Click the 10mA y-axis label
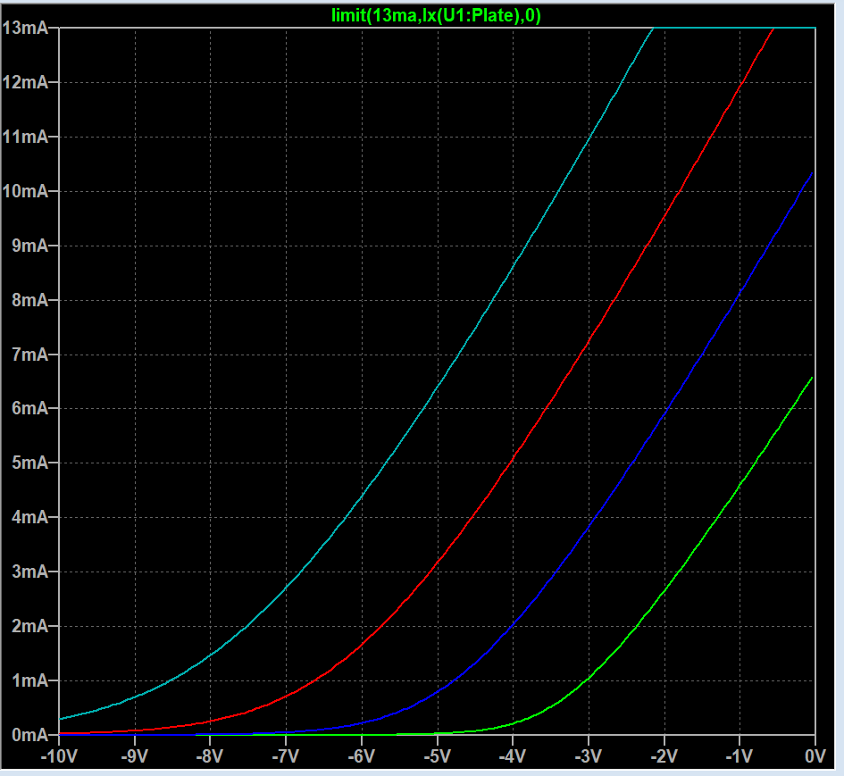844x776 pixels. click(x=25, y=191)
